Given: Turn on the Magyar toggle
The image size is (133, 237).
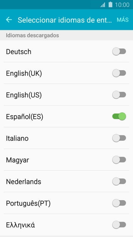Looking at the screenshot, I should (x=119, y=160).
